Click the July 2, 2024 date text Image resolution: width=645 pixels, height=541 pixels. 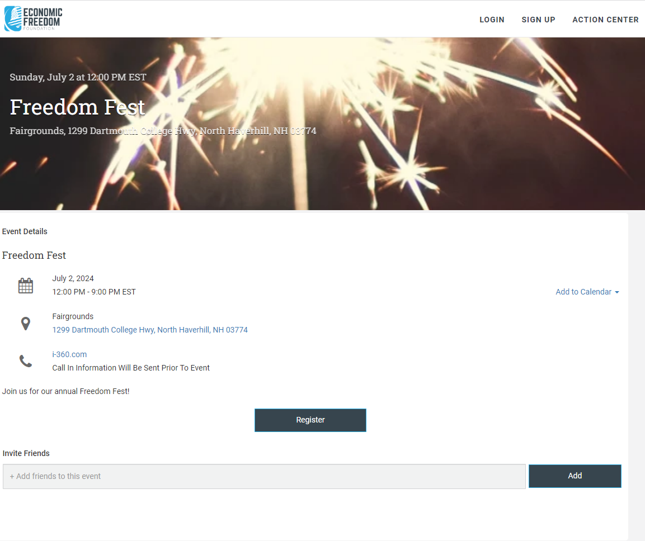point(73,278)
